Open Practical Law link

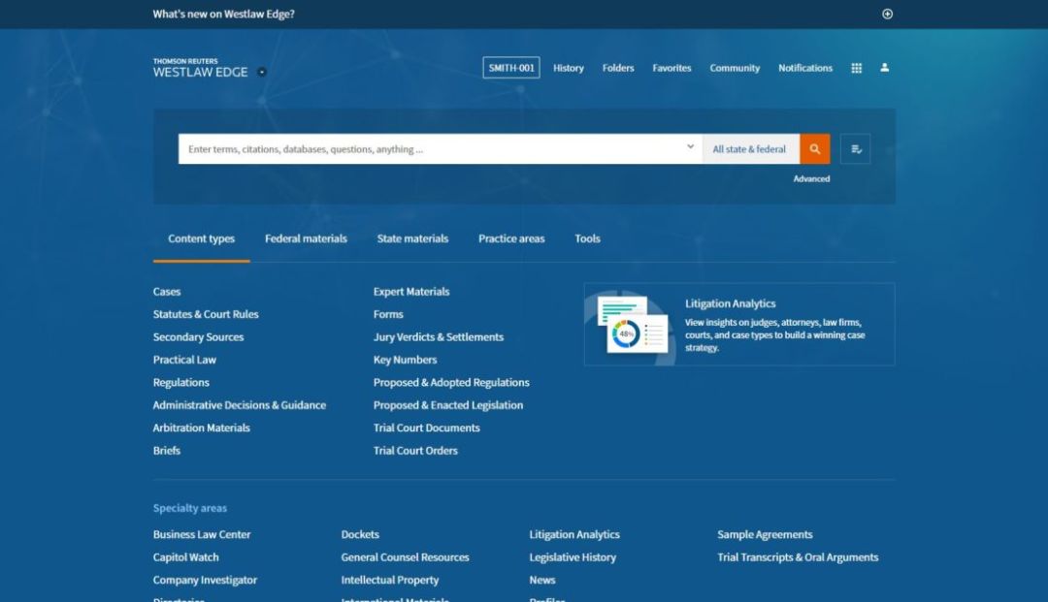[184, 360]
